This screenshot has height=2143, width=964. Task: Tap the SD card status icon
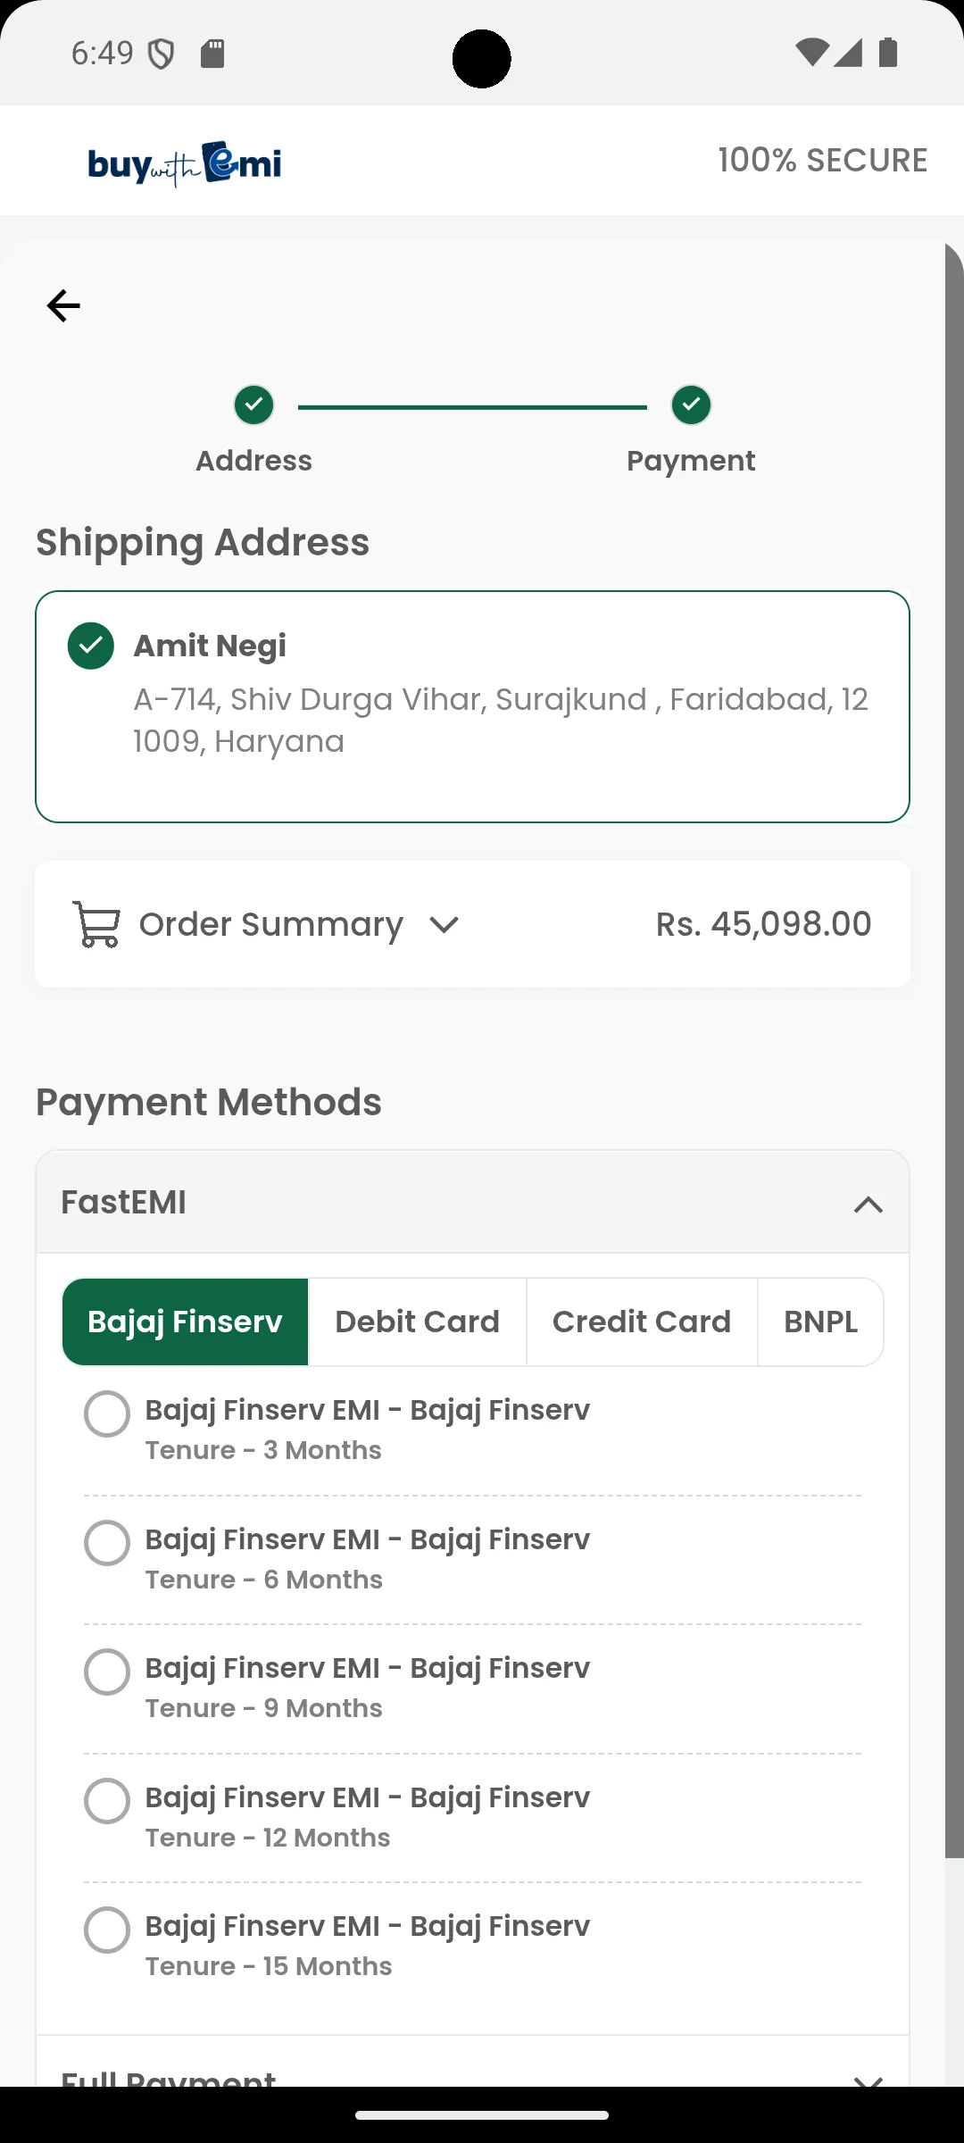tap(212, 54)
